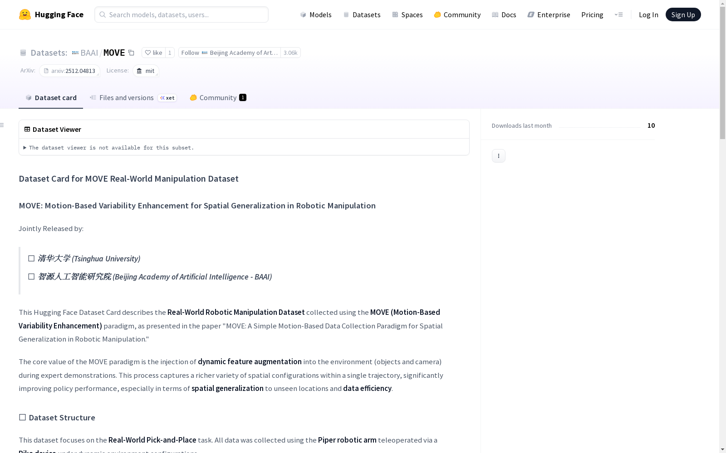The height and width of the screenshot is (453, 726).
Task: Click the Hugging Face logo
Action: click(51, 14)
